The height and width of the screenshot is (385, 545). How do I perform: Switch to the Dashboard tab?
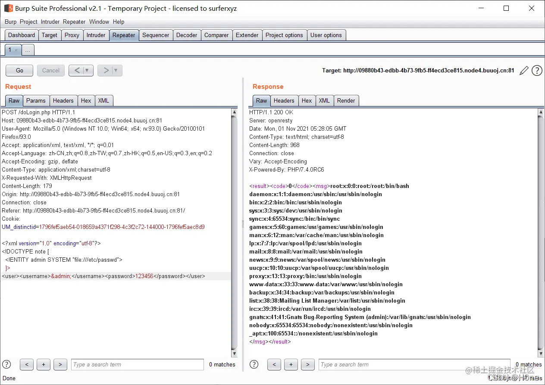pyautogui.click(x=22, y=35)
